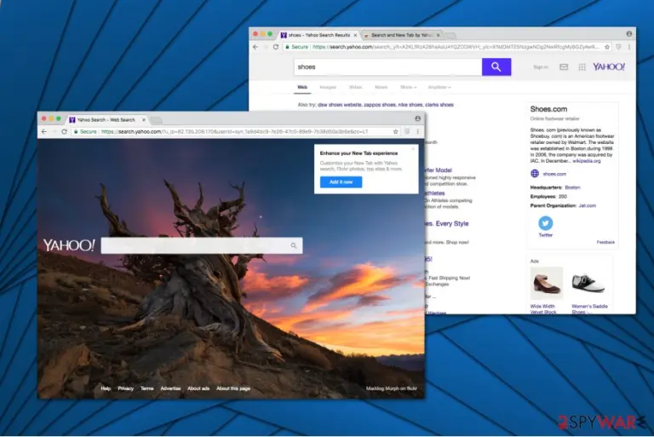This screenshot has width=654, height=437.
Task: Switch to the Images results tab
Action: [x=327, y=87]
